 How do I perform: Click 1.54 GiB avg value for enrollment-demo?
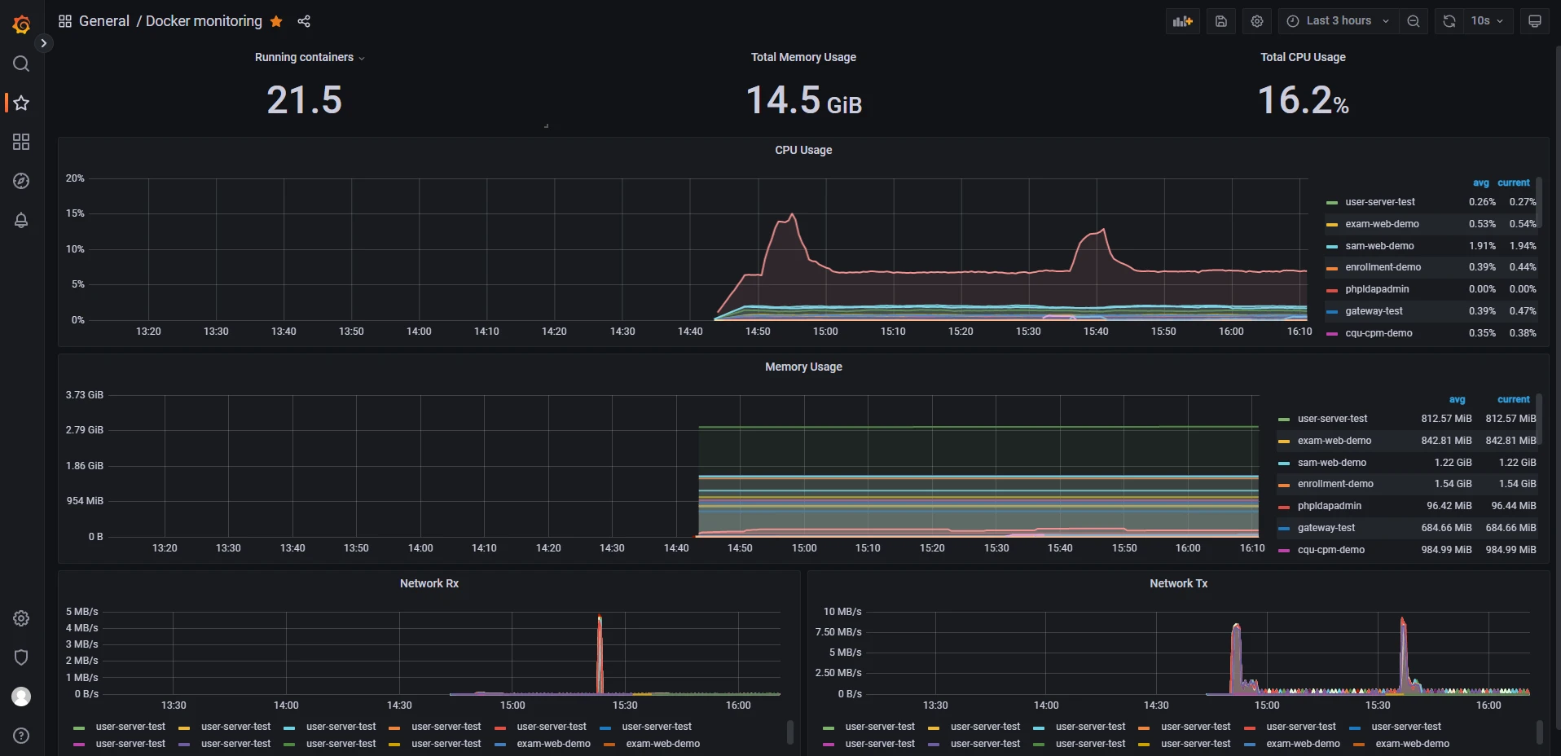pos(1453,484)
